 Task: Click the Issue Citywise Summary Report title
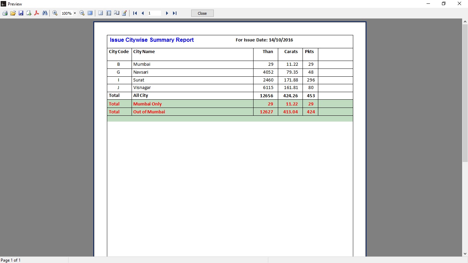[152, 40]
